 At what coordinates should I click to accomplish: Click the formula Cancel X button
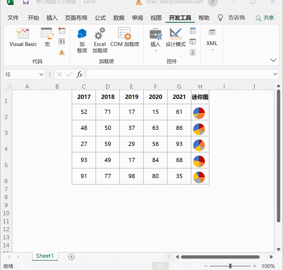59,74
